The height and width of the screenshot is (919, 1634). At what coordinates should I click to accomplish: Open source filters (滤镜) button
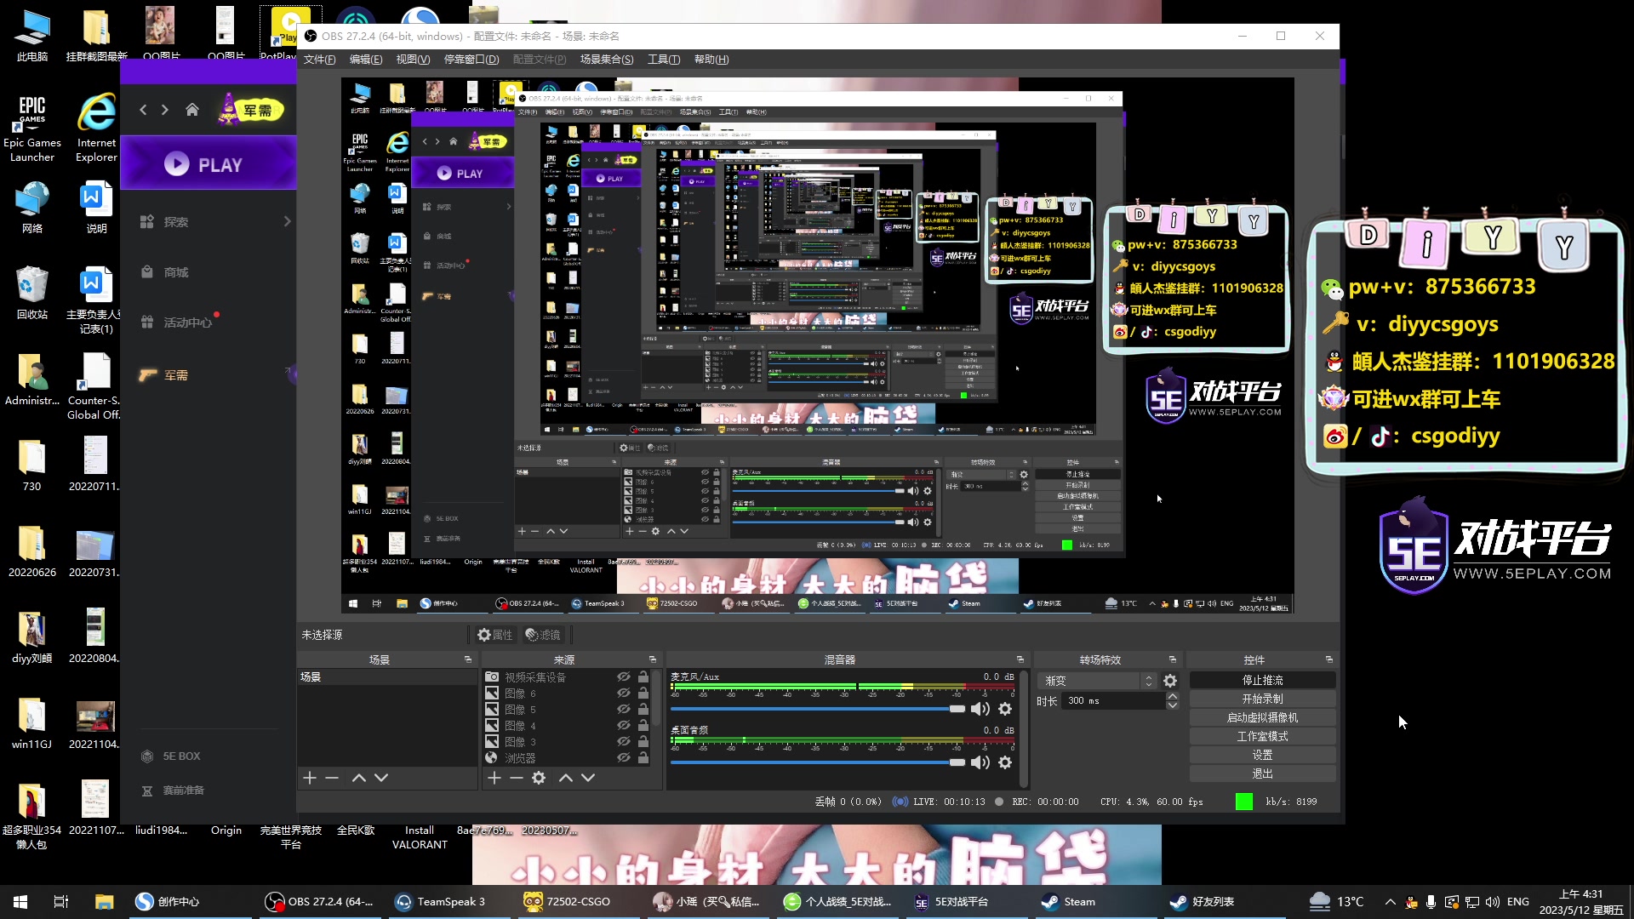point(543,635)
